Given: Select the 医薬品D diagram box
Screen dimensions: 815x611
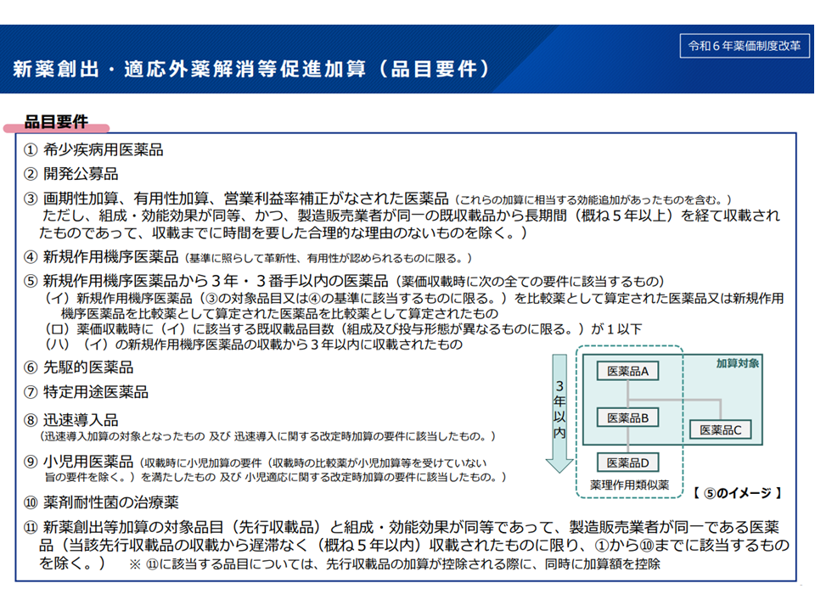Looking at the screenshot, I should click(628, 462).
